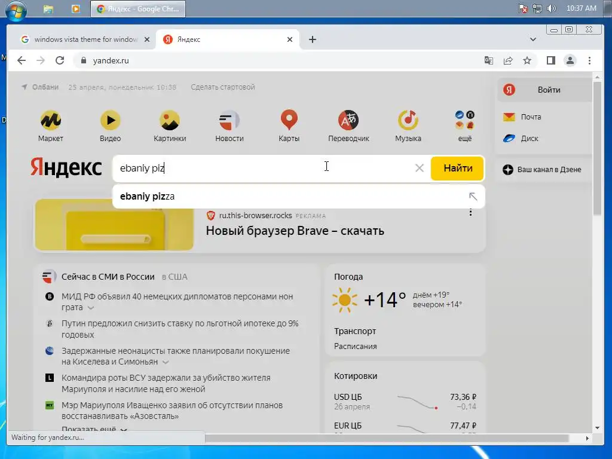Click the +14° temperature

pyautogui.click(x=385, y=300)
